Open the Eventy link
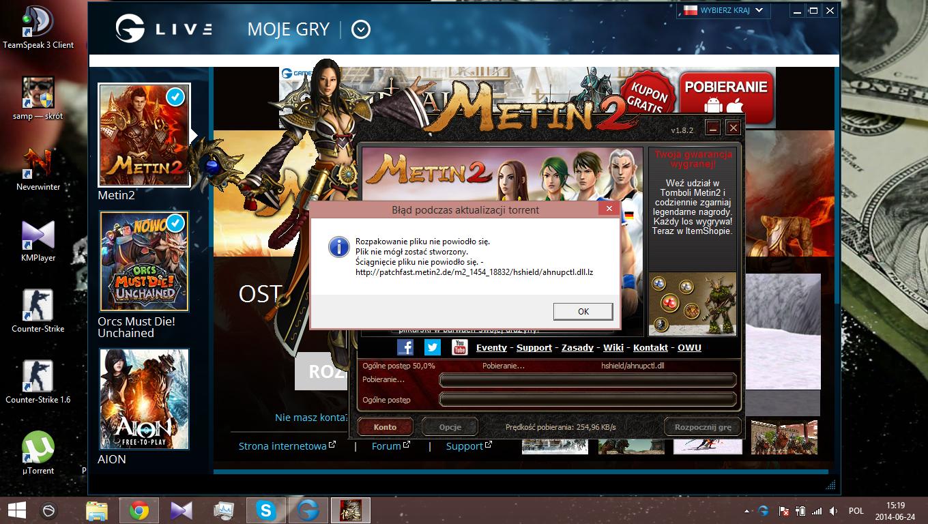 click(491, 347)
